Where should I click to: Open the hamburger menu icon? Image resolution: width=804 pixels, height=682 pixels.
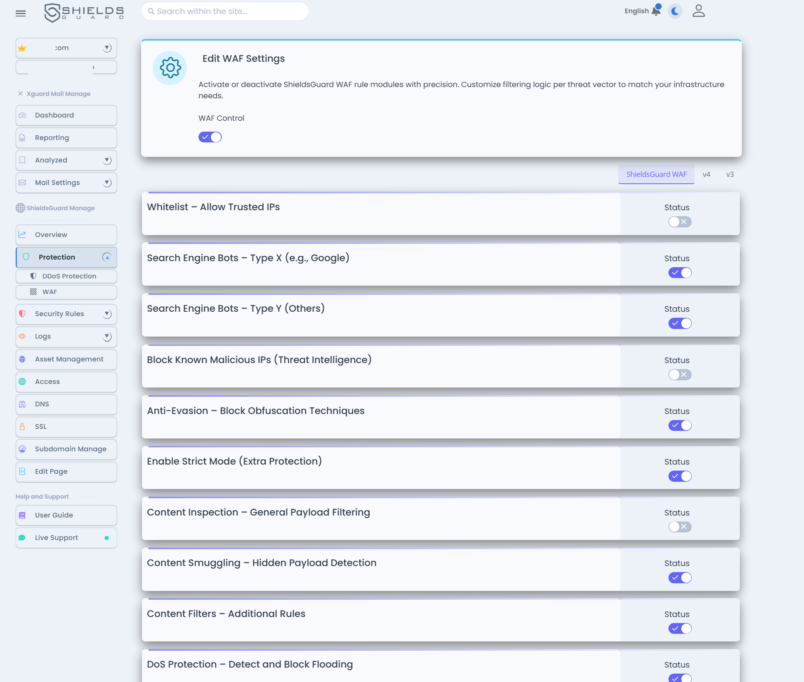tap(20, 14)
